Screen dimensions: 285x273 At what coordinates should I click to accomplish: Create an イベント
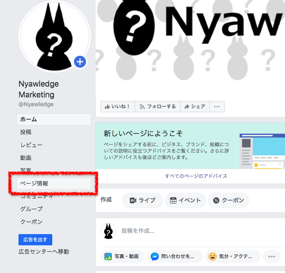coord(185,200)
